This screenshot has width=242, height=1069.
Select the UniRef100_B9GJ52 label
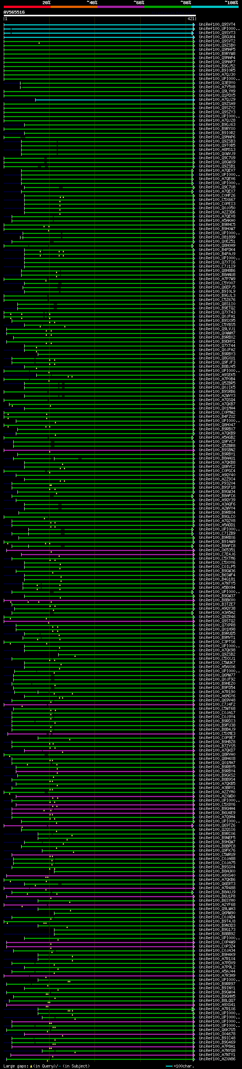pyautogui.click(x=217, y=66)
